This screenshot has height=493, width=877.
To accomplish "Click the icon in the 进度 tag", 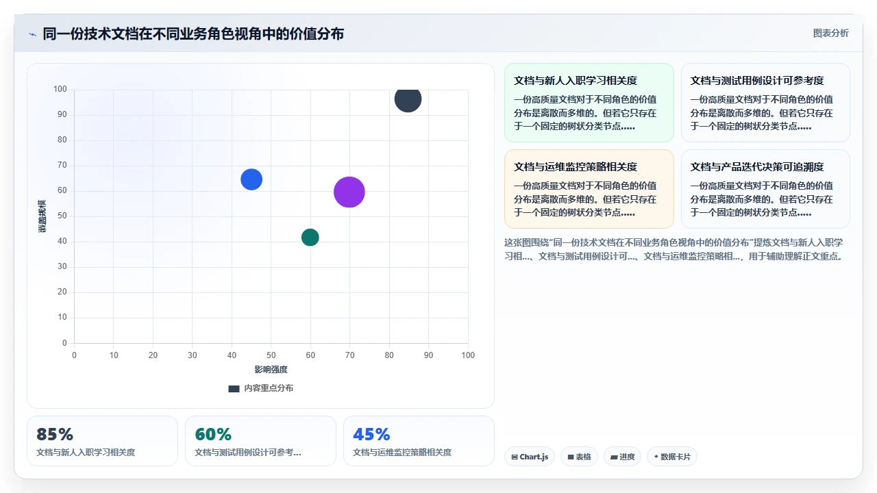I will (614, 457).
